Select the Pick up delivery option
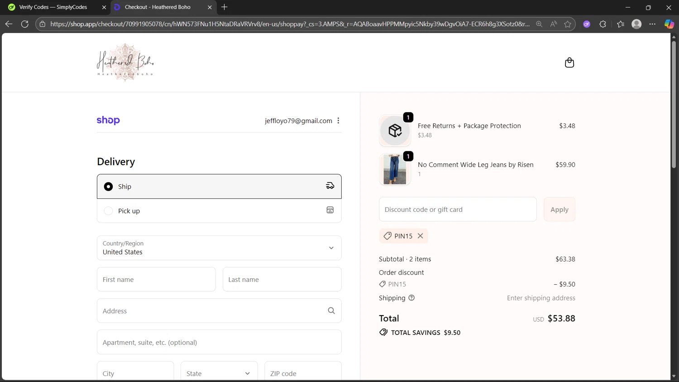679x382 pixels. 219,211
